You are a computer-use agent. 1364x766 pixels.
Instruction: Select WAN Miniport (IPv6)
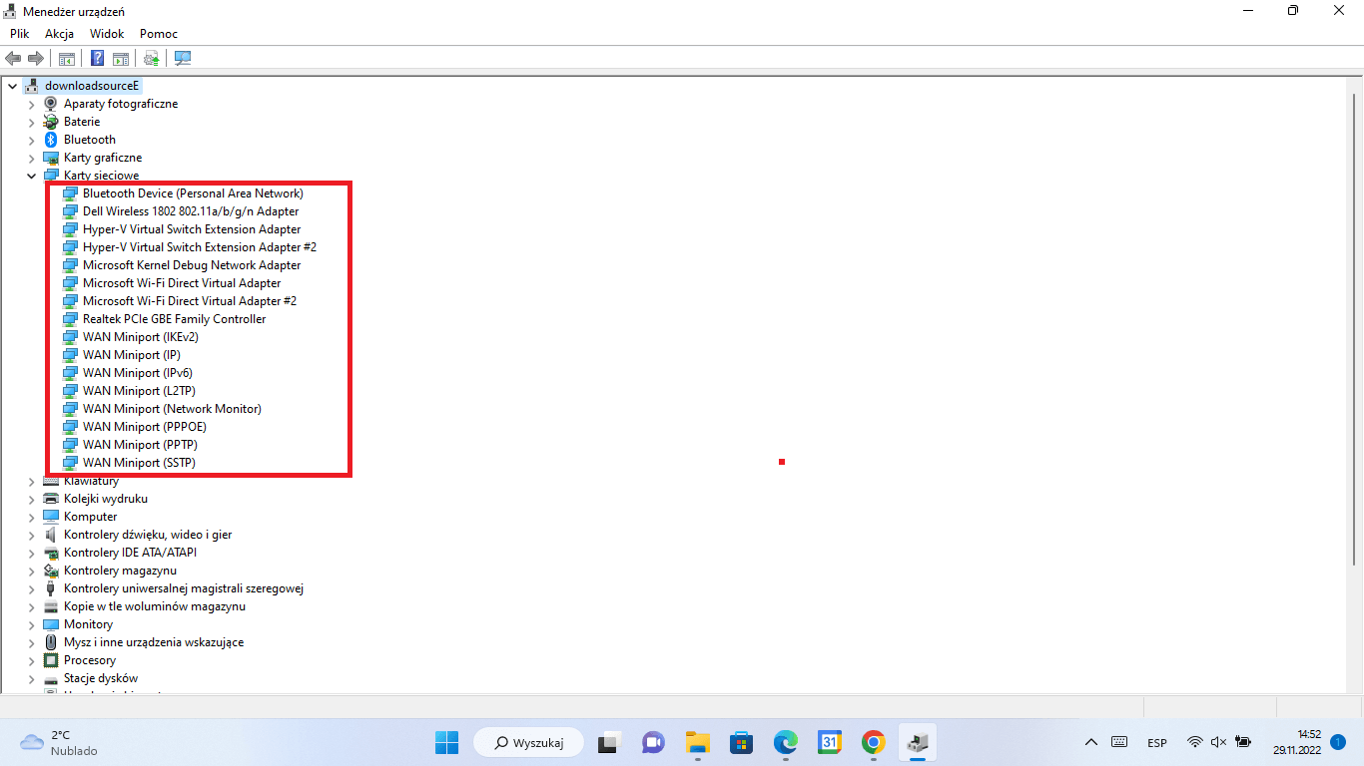138,373
